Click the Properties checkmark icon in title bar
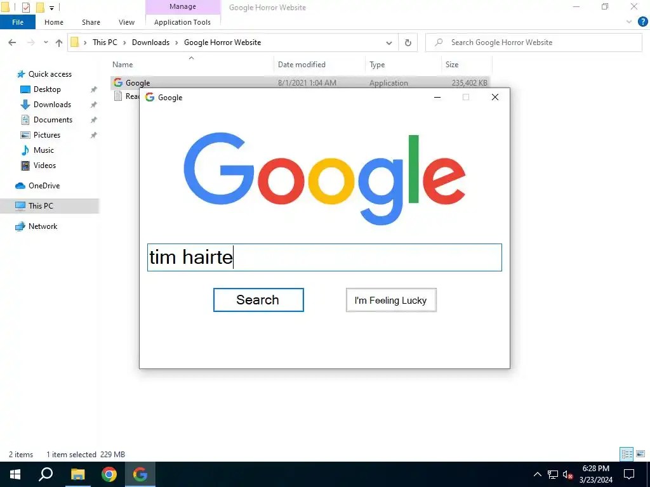 click(25, 7)
